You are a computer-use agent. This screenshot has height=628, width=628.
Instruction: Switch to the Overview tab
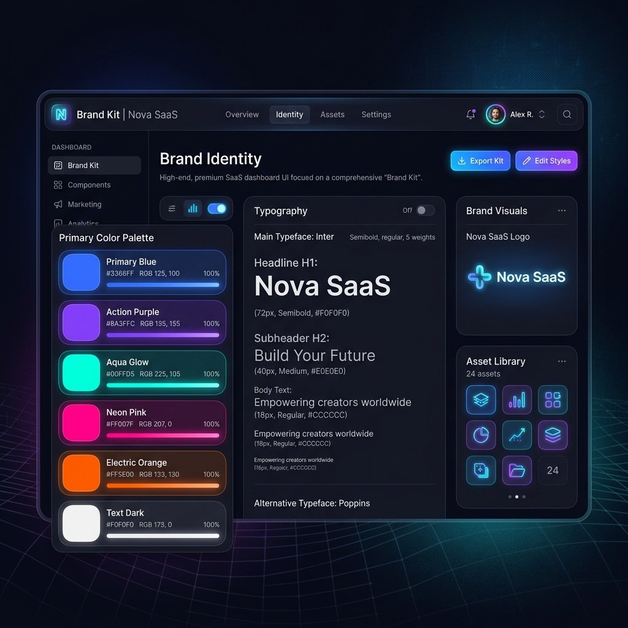point(242,114)
